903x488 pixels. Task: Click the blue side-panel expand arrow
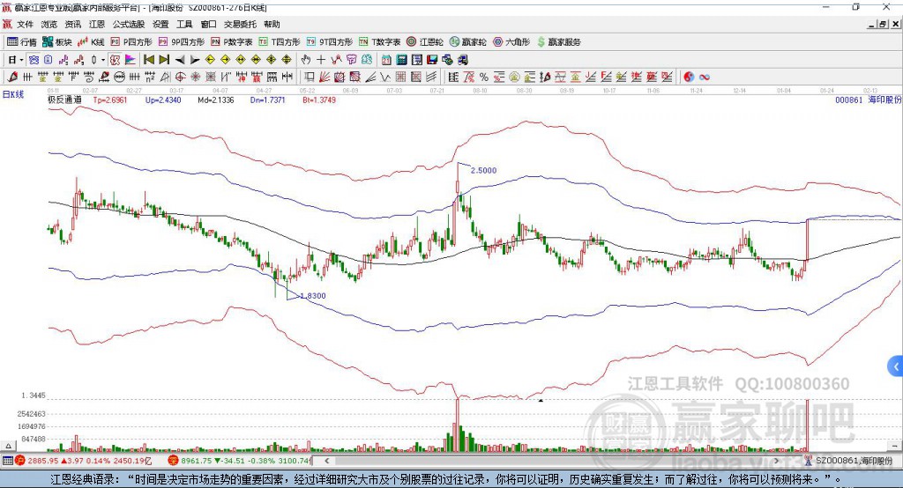coord(896,366)
